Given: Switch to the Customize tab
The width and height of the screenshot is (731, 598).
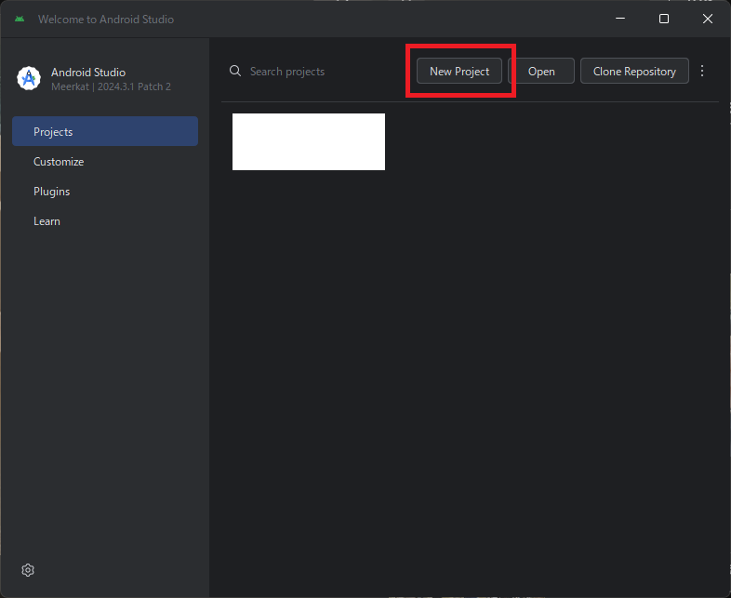Looking at the screenshot, I should click(x=59, y=162).
